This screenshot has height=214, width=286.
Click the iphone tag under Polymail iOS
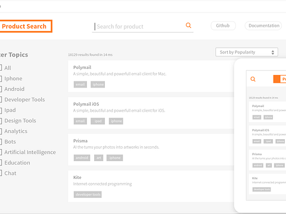(116, 121)
